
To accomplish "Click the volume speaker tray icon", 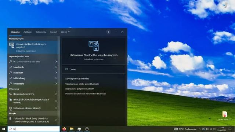I will [214, 129].
